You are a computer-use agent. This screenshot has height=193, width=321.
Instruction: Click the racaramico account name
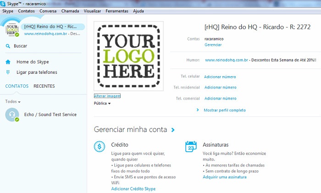214,39
